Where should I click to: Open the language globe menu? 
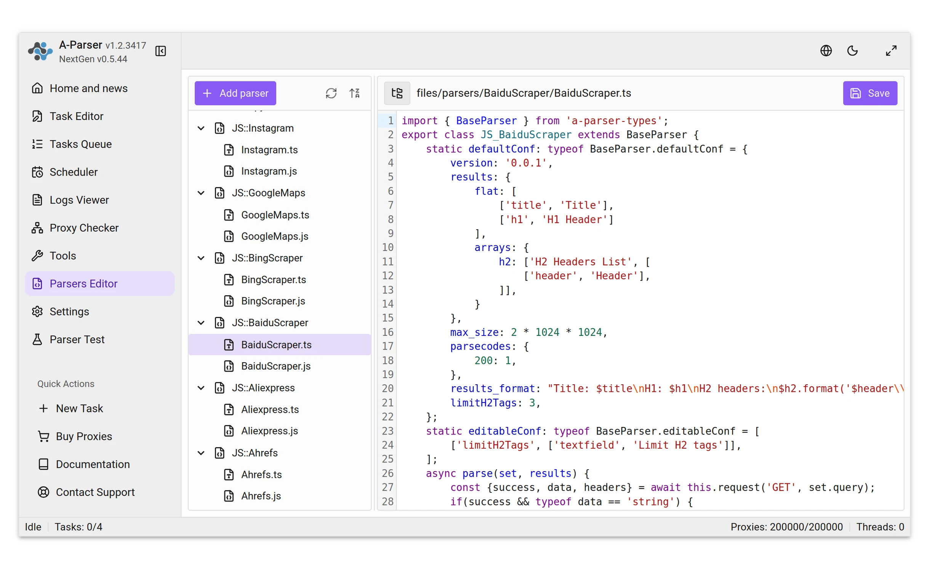pos(825,50)
